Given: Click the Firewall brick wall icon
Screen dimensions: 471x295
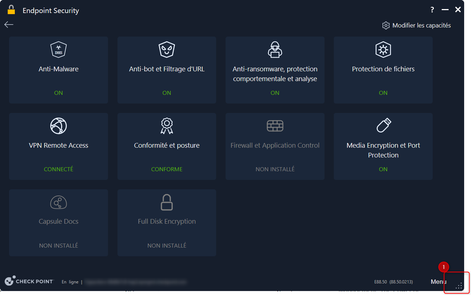Looking at the screenshot, I should [275, 126].
